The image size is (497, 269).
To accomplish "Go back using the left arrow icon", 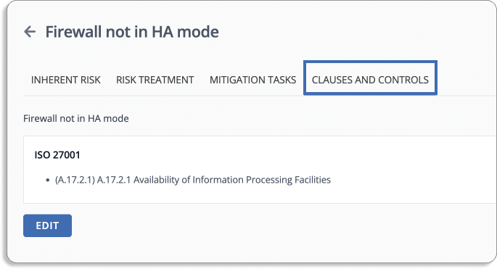I will 30,32.
